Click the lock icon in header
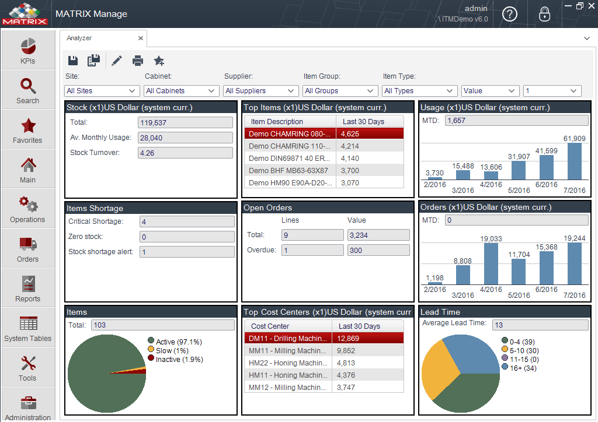 pyautogui.click(x=544, y=15)
